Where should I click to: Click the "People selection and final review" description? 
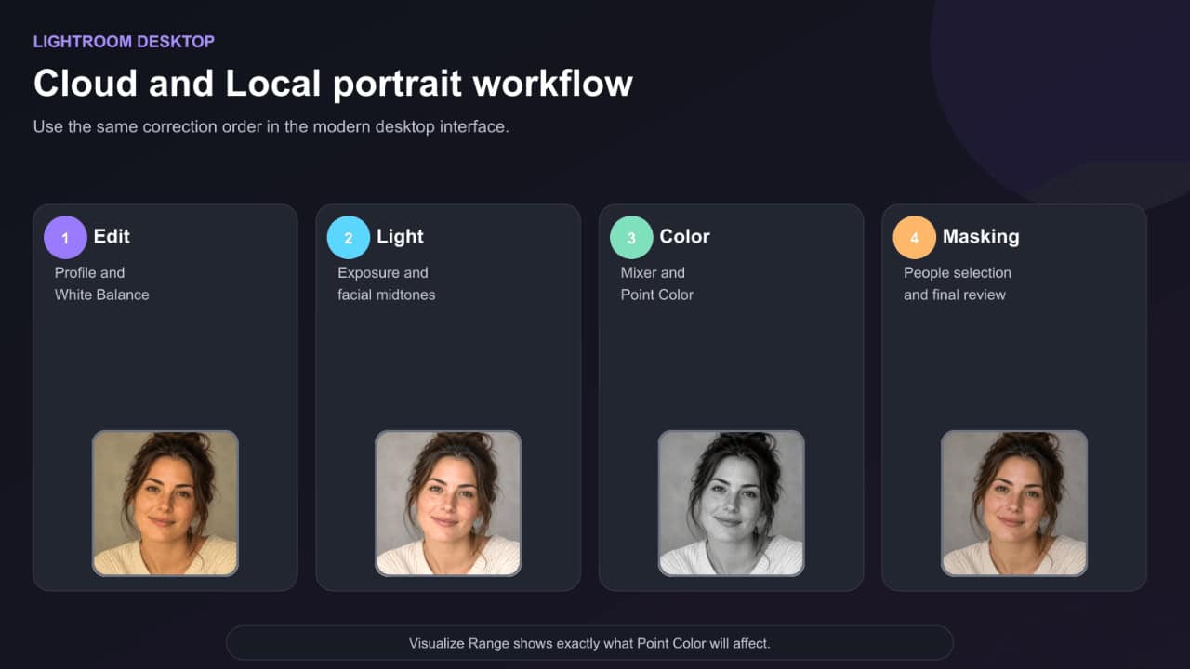tap(957, 283)
